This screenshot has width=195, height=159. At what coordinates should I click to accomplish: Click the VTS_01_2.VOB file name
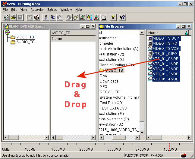click(x=166, y=69)
